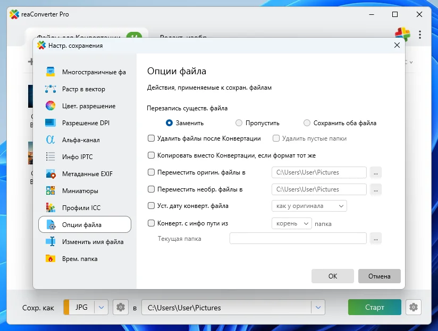Open the корень folder level dropdown

[291, 224]
